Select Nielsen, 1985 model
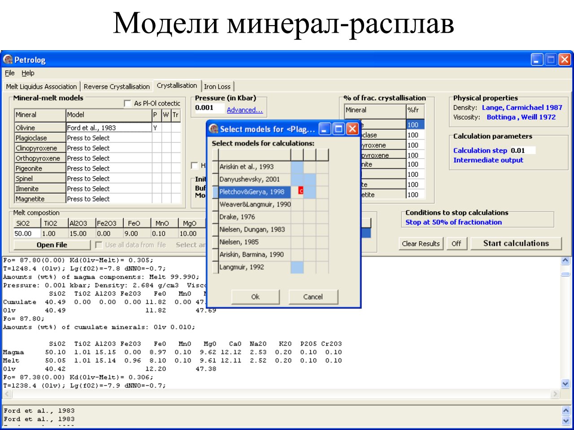The width and height of the screenshot is (574, 430). coord(254,242)
